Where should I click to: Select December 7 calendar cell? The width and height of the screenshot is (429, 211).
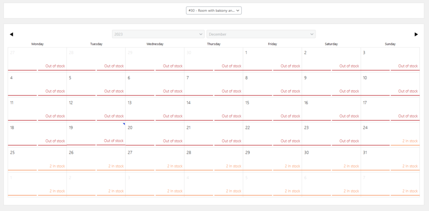tap(214, 84)
